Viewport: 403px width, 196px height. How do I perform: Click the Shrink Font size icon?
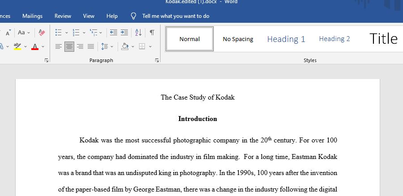pyautogui.click(x=8, y=33)
